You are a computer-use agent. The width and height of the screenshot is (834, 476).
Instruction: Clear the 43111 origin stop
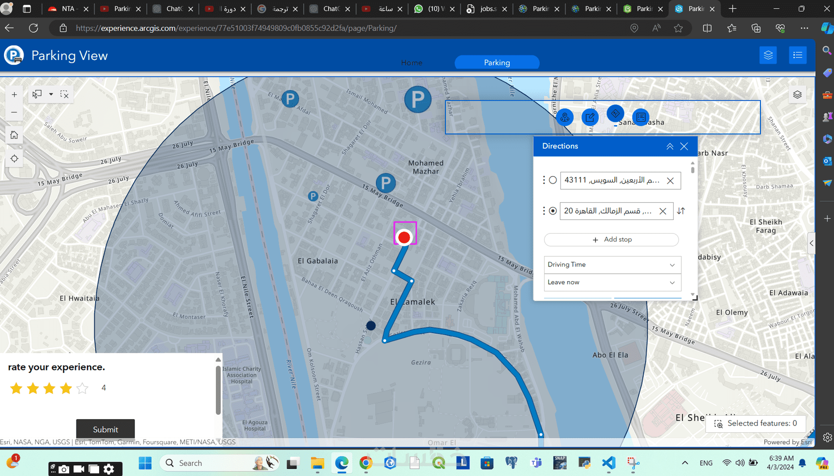pos(670,181)
